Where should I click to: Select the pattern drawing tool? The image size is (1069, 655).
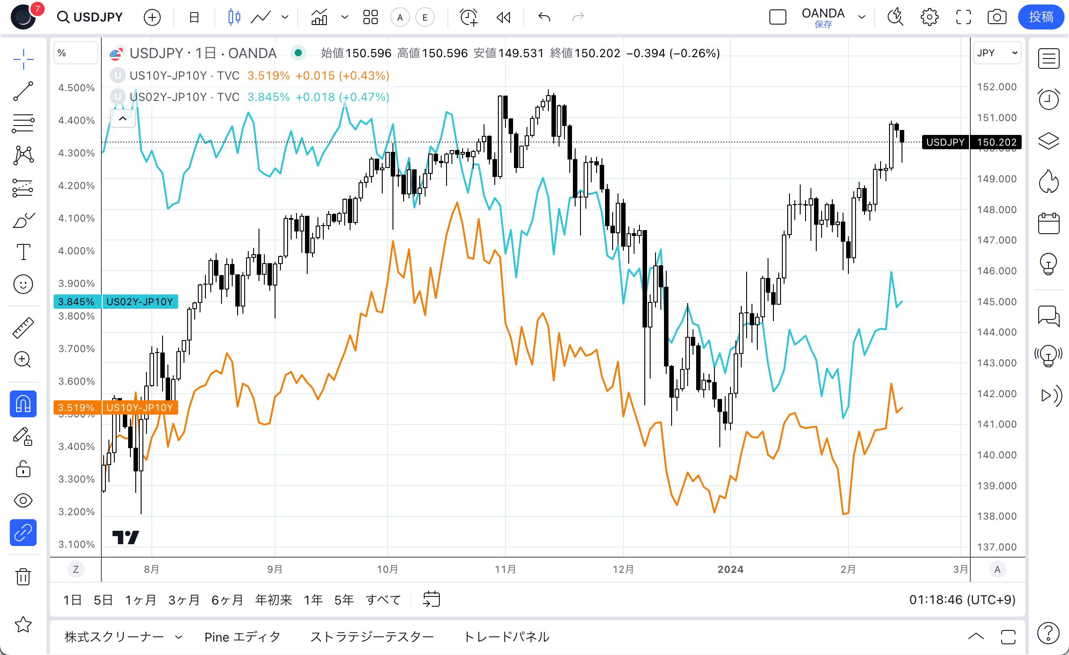click(23, 155)
